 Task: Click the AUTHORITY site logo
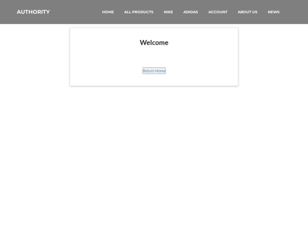pos(33,12)
